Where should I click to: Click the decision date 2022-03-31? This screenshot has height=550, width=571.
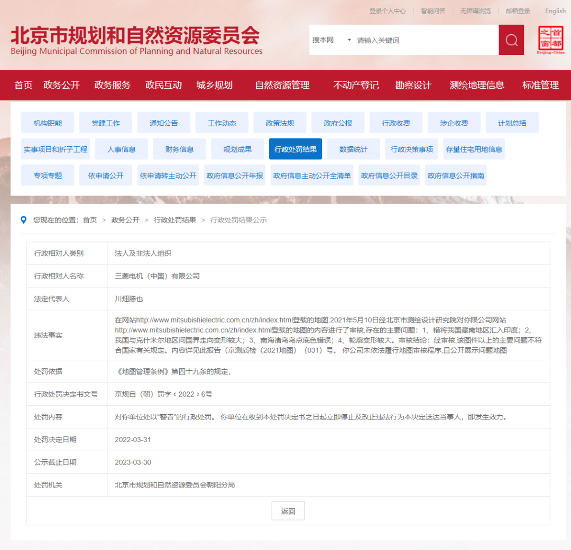tap(133, 440)
